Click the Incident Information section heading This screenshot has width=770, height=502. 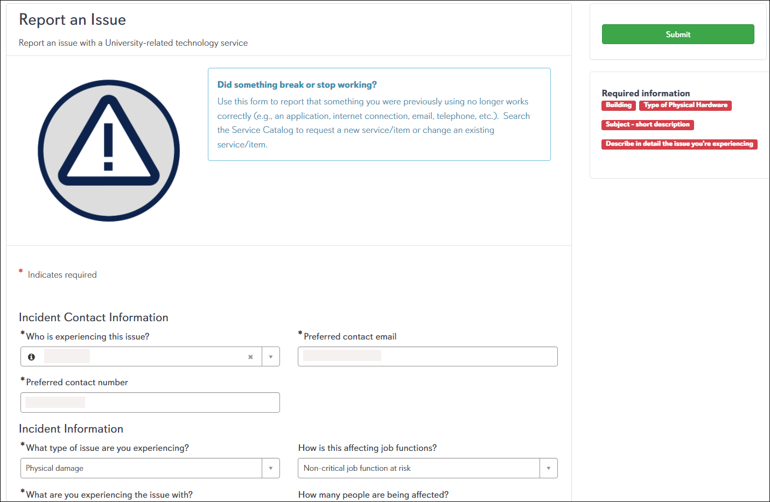click(71, 429)
